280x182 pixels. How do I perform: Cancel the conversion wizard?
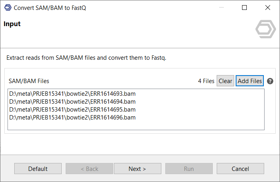click(x=240, y=169)
